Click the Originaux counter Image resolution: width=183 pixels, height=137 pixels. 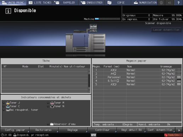[137, 15]
